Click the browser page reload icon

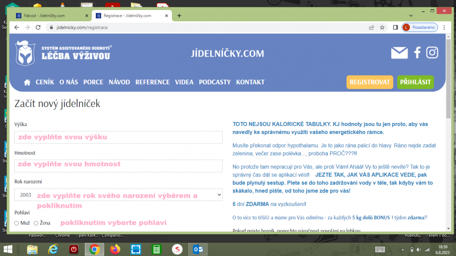[x=38, y=27]
